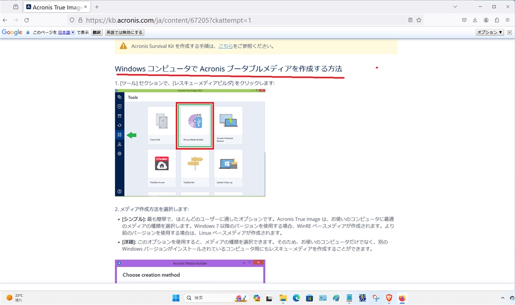The width and height of the screenshot is (515, 305).
Task: Click the heading about ブータブルメディアを作成する方法
Action: [x=228, y=69]
